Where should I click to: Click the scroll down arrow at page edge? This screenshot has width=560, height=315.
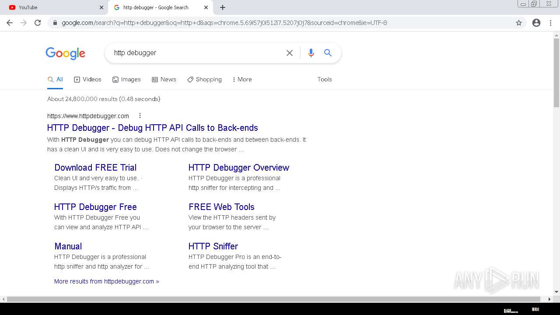(556, 292)
